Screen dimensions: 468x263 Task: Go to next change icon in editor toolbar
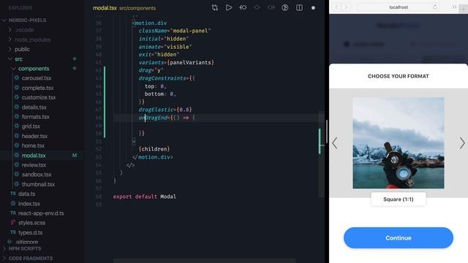click(x=271, y=8)
